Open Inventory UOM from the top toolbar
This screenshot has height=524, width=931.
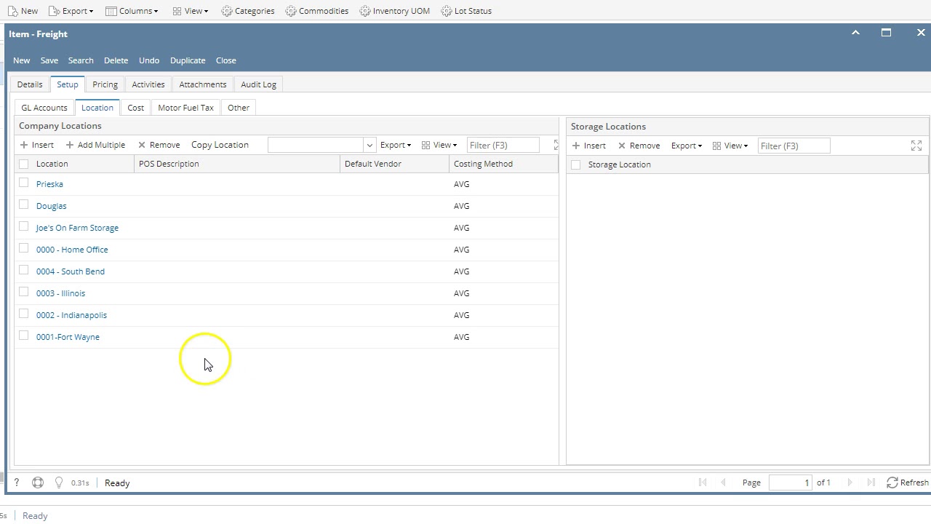click(x=395, y=11)
